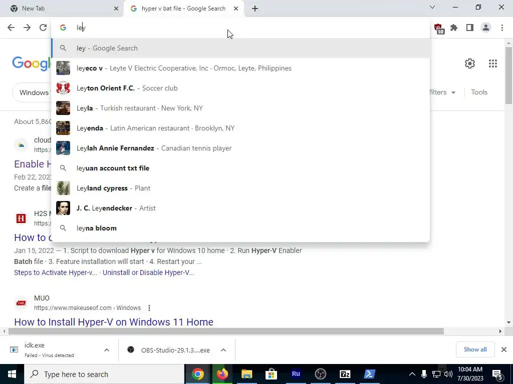Viewport: 513px width, 384px height.
Task: Pick the Leyenda Latin American restaurant suggestion
Action: (240, 128)
